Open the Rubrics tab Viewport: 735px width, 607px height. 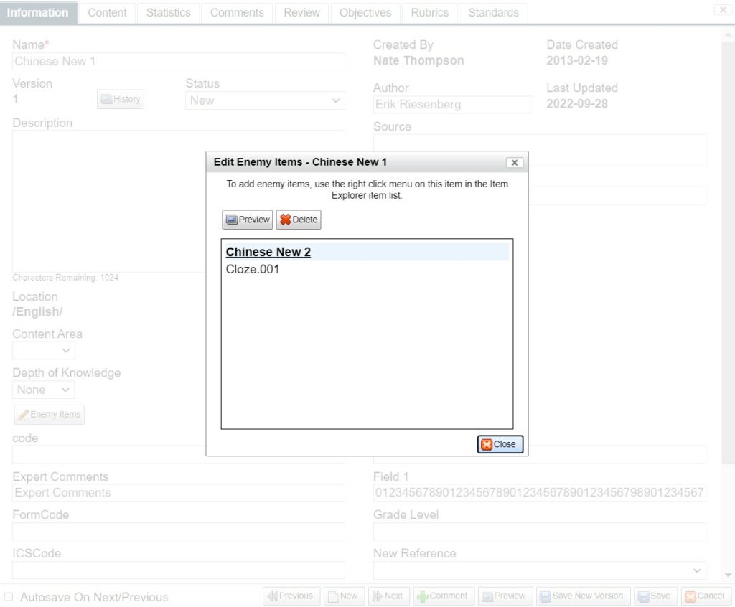(x=429, y=13)
